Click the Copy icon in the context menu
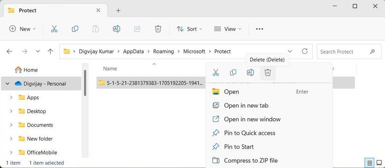This screenshot has width=385, height=168. pyautogui.click(x=233, y=72)
